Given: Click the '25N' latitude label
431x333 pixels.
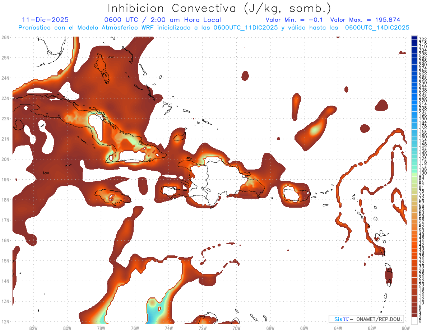Looking at the screenshot, I should click(x=5, y=57).
